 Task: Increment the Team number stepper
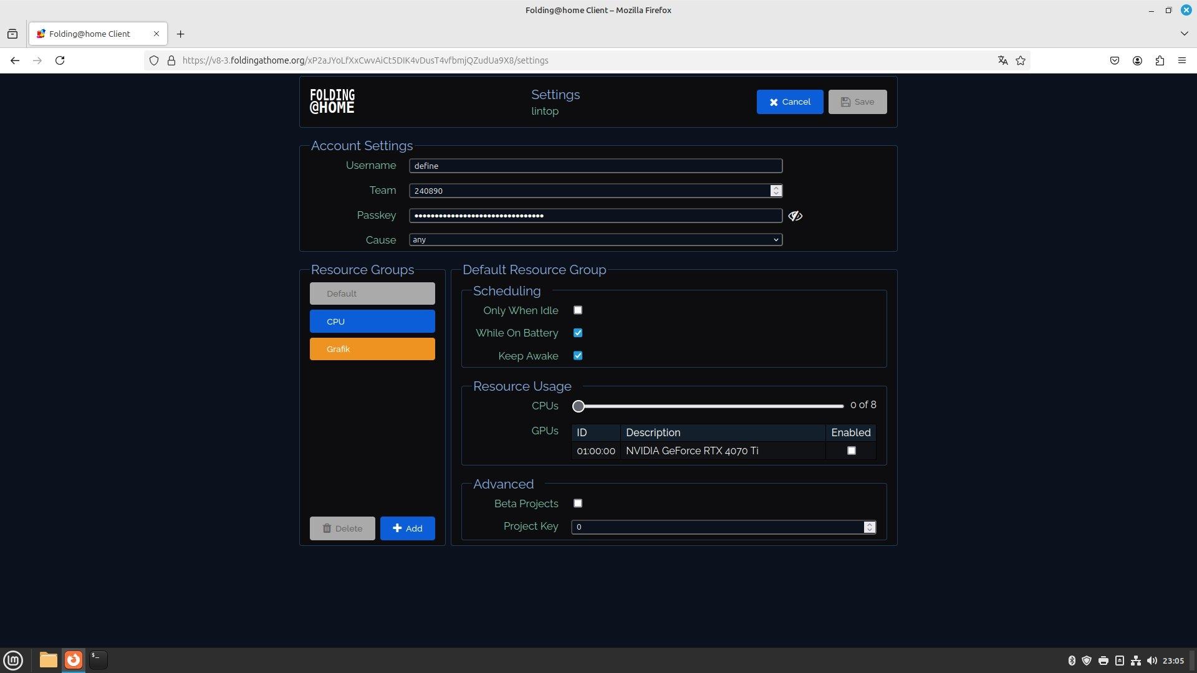(776, 188)
